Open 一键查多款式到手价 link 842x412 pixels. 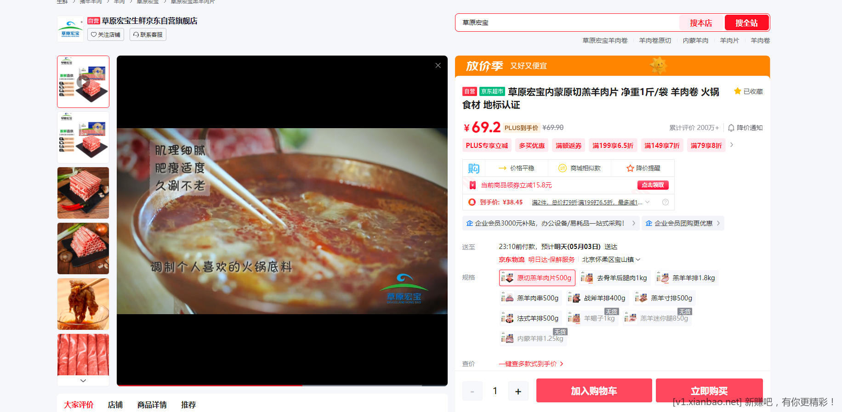(x=531, y=364)
